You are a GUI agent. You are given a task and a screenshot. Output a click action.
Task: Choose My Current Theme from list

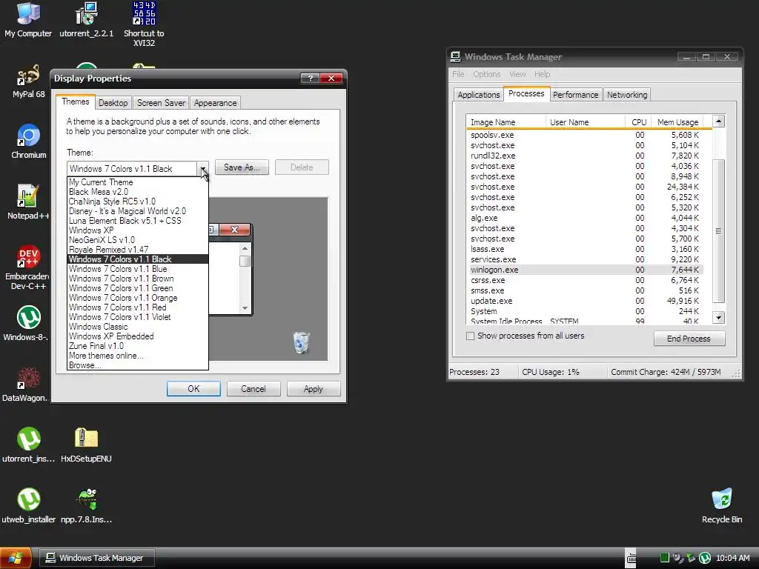(x=137, y=182)
